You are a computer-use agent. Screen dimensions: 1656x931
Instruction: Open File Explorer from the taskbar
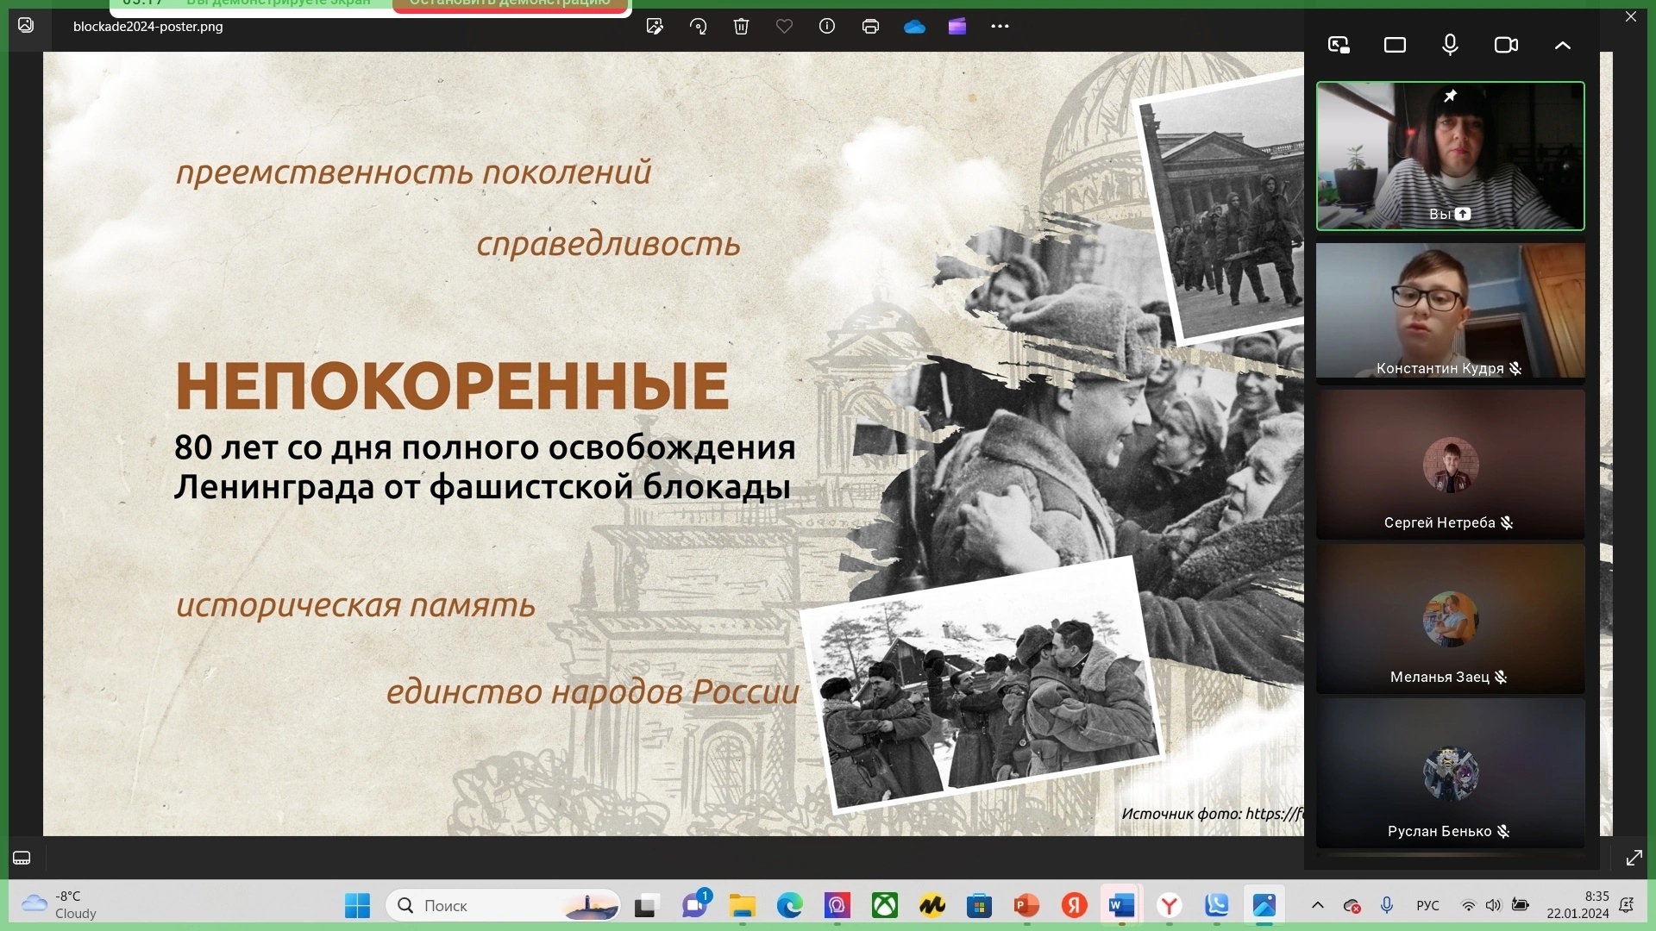[742, 906]
